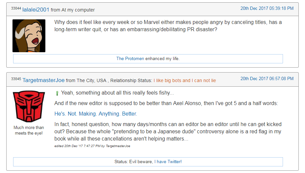Click "I like big bots and I can not lie" status text
The width and height of the screenshot is (305, 173).
[x=185, y=80]
